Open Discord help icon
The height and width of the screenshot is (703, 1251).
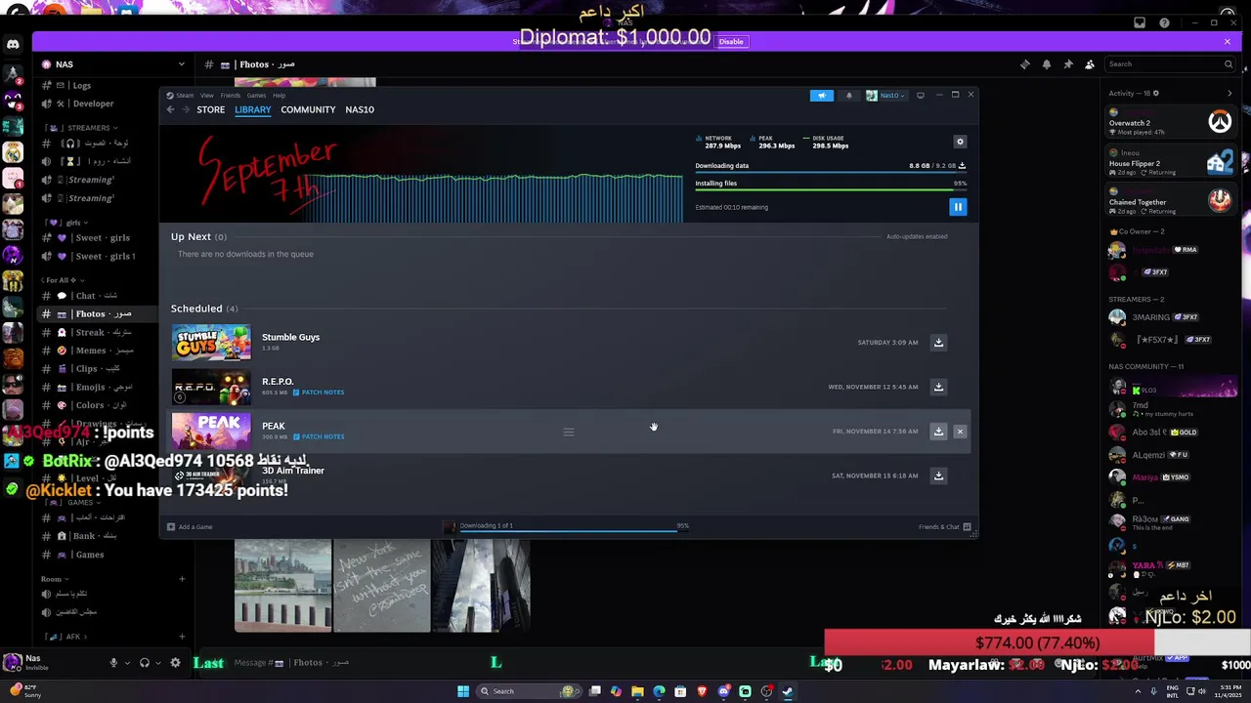(1164, 23)
